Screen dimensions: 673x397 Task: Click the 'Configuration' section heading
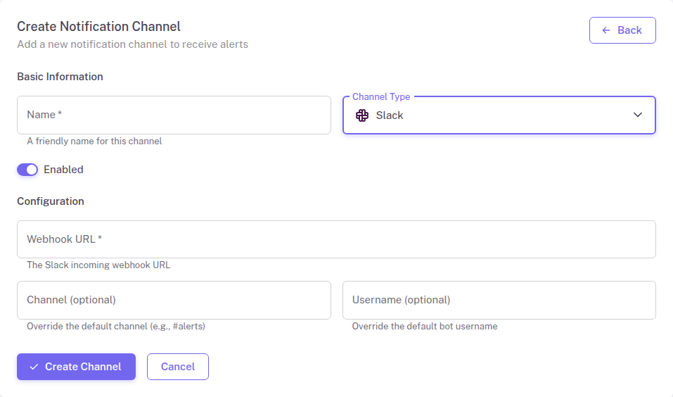51,201
